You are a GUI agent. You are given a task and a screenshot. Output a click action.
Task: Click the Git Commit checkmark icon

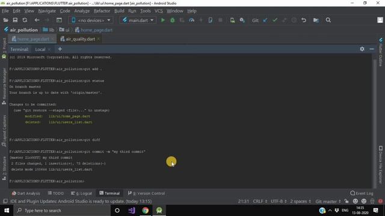point(275,20)
